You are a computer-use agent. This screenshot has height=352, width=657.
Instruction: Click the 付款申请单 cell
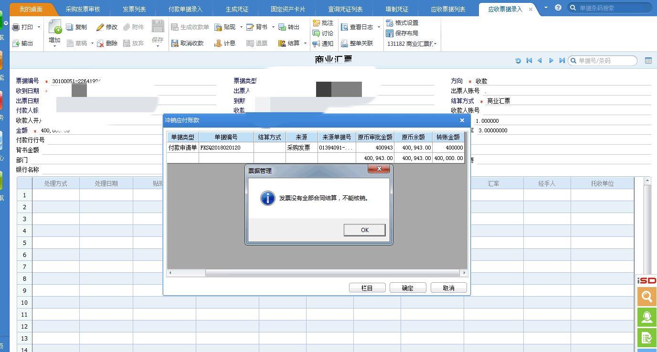tap(183, 148)
